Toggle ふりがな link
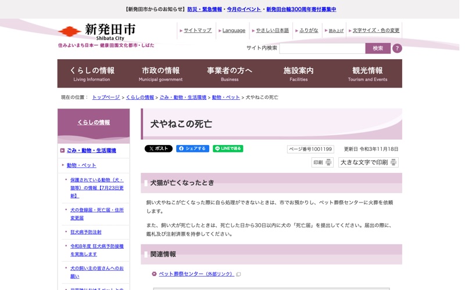 (x=309, y=30)
